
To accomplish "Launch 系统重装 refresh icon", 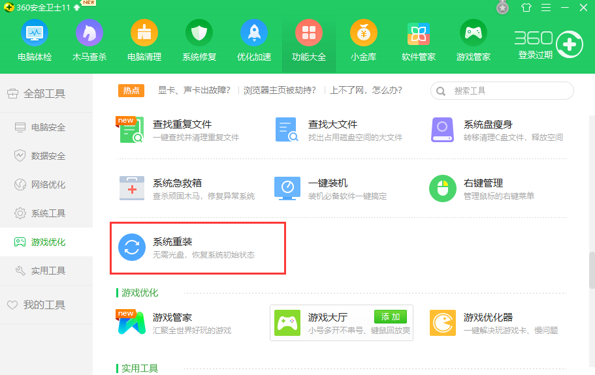I will coord(132,247).
